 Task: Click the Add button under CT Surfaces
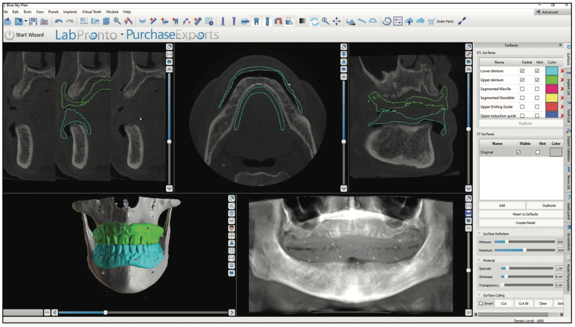click(x=502, y=205)
